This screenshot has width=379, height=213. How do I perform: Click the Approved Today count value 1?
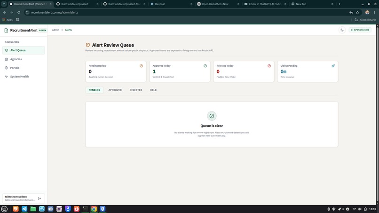[154, 71]
